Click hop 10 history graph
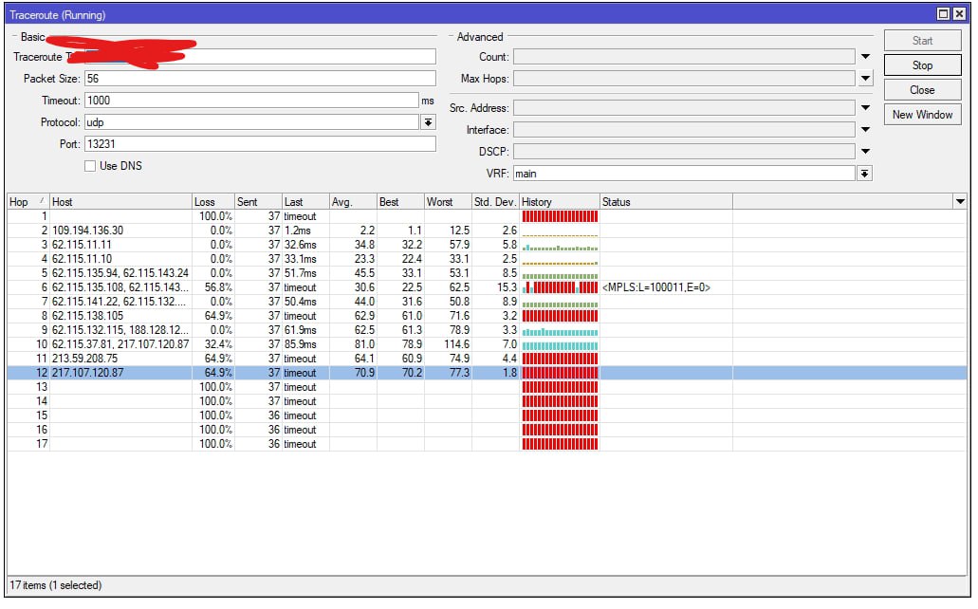 [560, 344]
